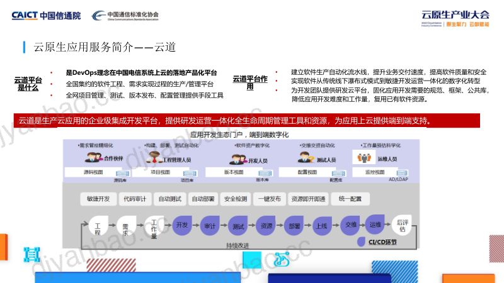Select the 配置库 database icon
Screen dimensions: 504x283
338,174
